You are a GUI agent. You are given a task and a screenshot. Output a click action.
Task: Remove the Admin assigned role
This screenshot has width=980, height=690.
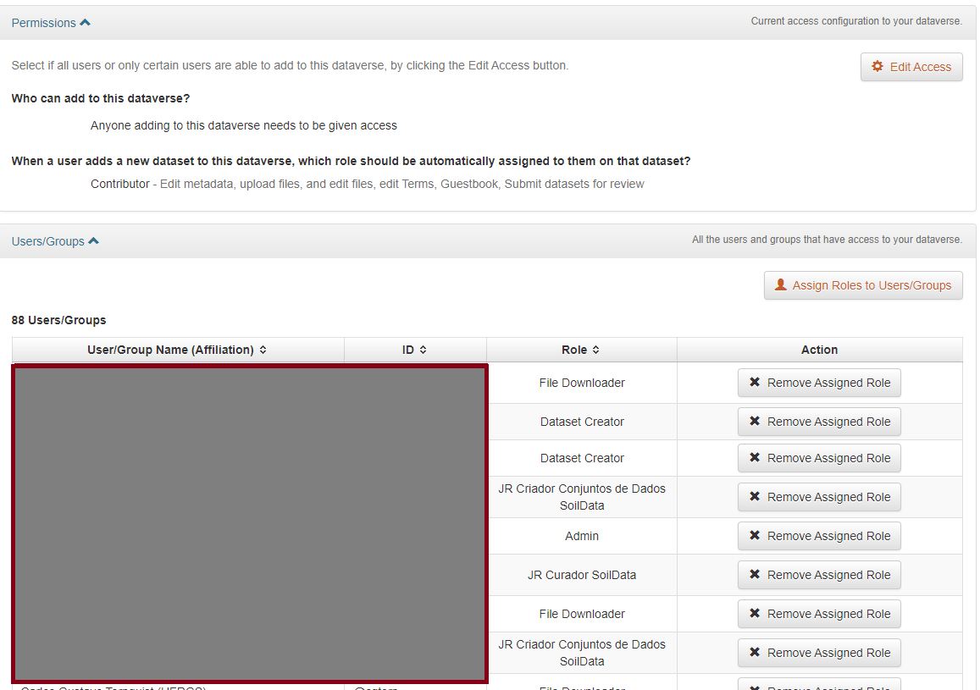click(819, 536)
